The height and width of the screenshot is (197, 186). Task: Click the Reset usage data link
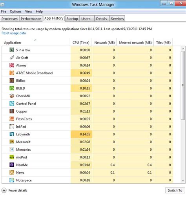[14, 33]
